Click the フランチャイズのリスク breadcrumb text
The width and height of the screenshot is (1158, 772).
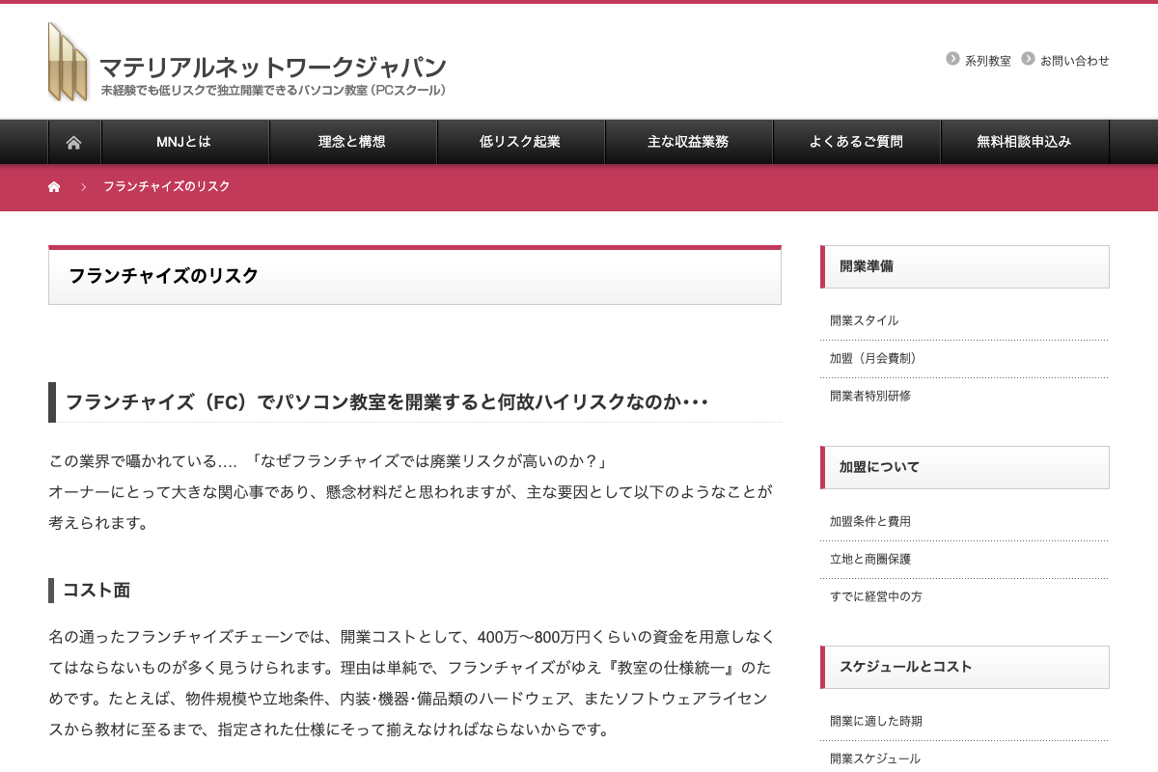tap(167, 186)
